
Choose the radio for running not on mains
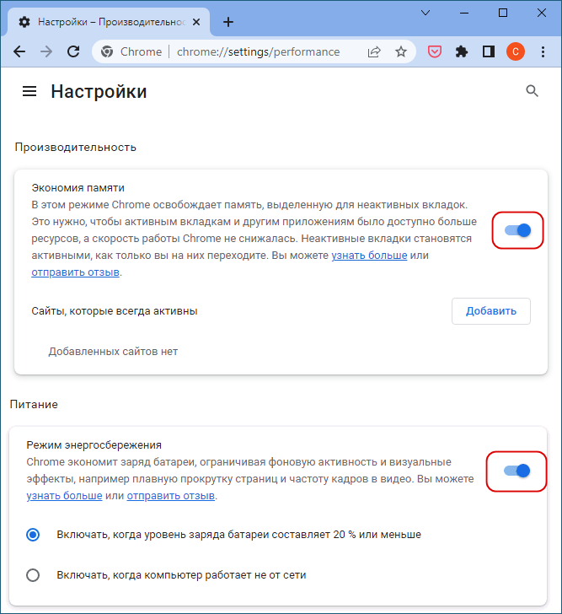coord(33,575)
